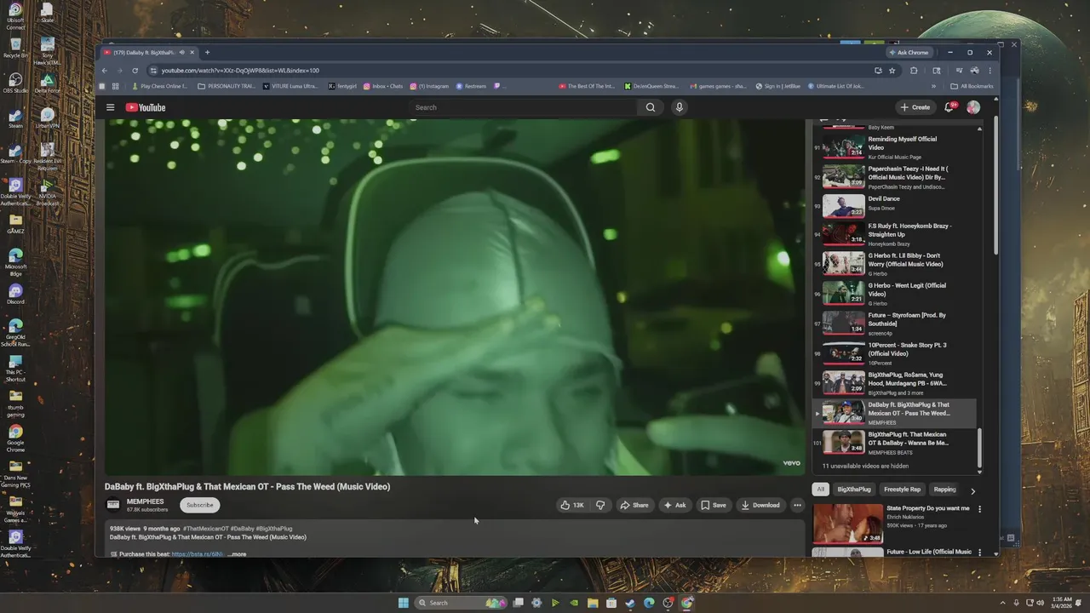Play G Herbo Went Legit playlist item

pos(894,294)
